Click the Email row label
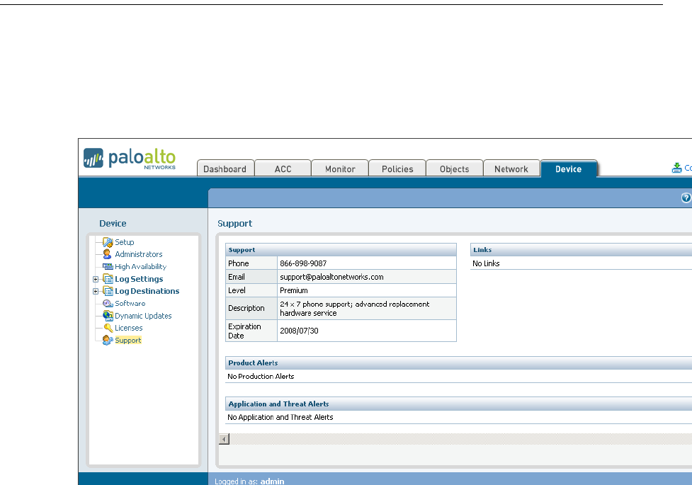Viewport: 692px width, 485px height. pyautogui.click(x=237, y=277)
